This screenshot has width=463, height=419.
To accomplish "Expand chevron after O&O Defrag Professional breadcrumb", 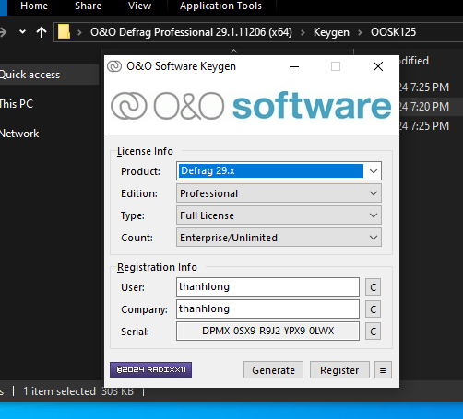I will [x=303, y=32].
